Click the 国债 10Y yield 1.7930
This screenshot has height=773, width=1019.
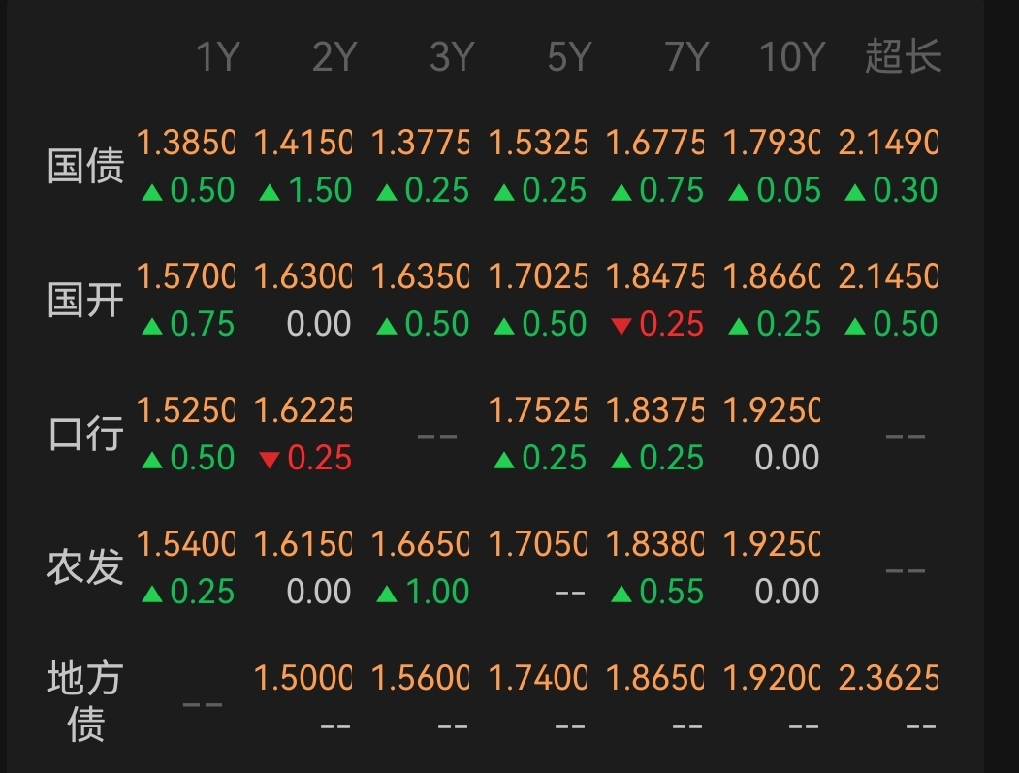click(772, 145)
